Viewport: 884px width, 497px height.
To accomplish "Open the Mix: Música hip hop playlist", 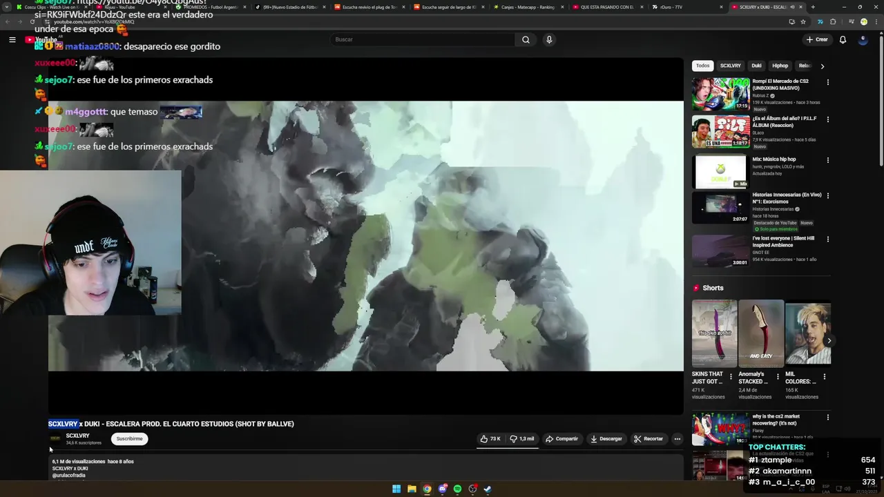I will point(720,172).
